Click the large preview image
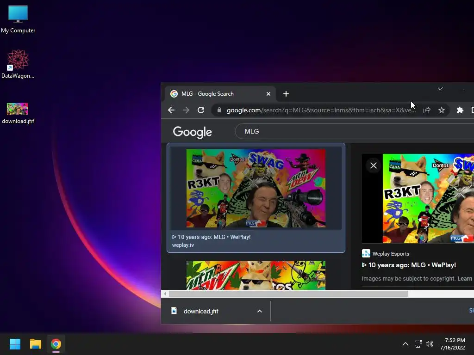Screen dimensions: 474x355 pos(428,198)
